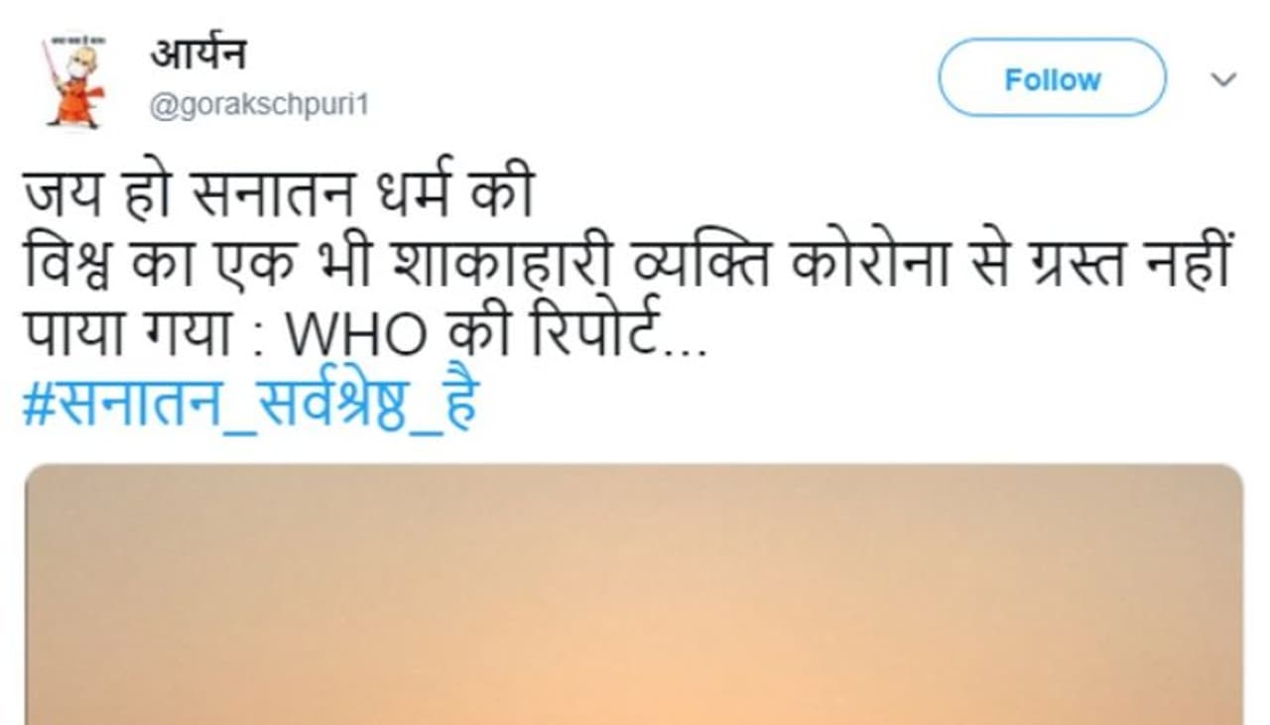Click the words पाया गया in the third line
The width and height of the screenshot is (1270, 725).
[x=127, y=338]
